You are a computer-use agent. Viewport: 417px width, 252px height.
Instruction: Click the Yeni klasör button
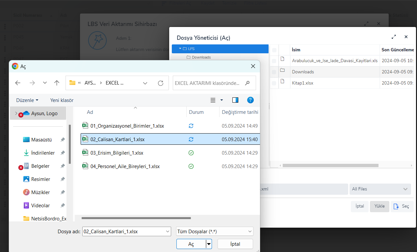[x=62, y=100]
